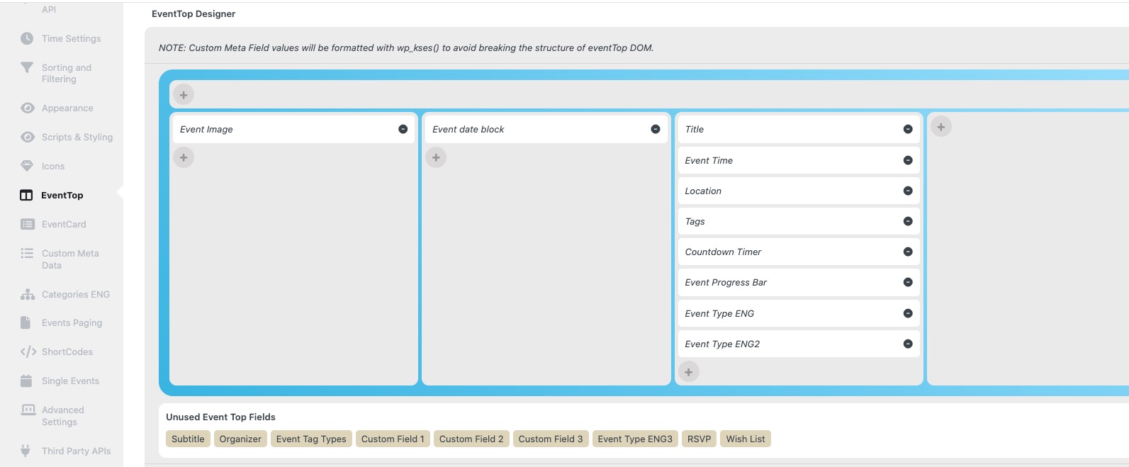Click the Location field label
1129x467 pixels.
(703, 191)
